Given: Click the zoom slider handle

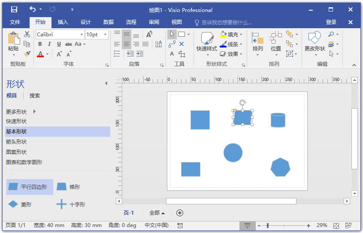Looking at the screenshot, I should (x=268, y=226).
